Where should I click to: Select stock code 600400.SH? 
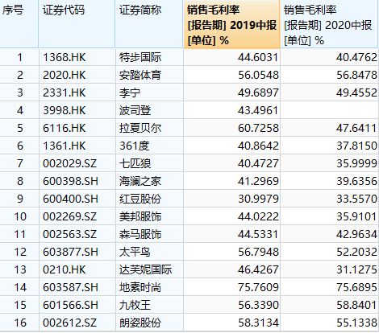coord(70,199)
